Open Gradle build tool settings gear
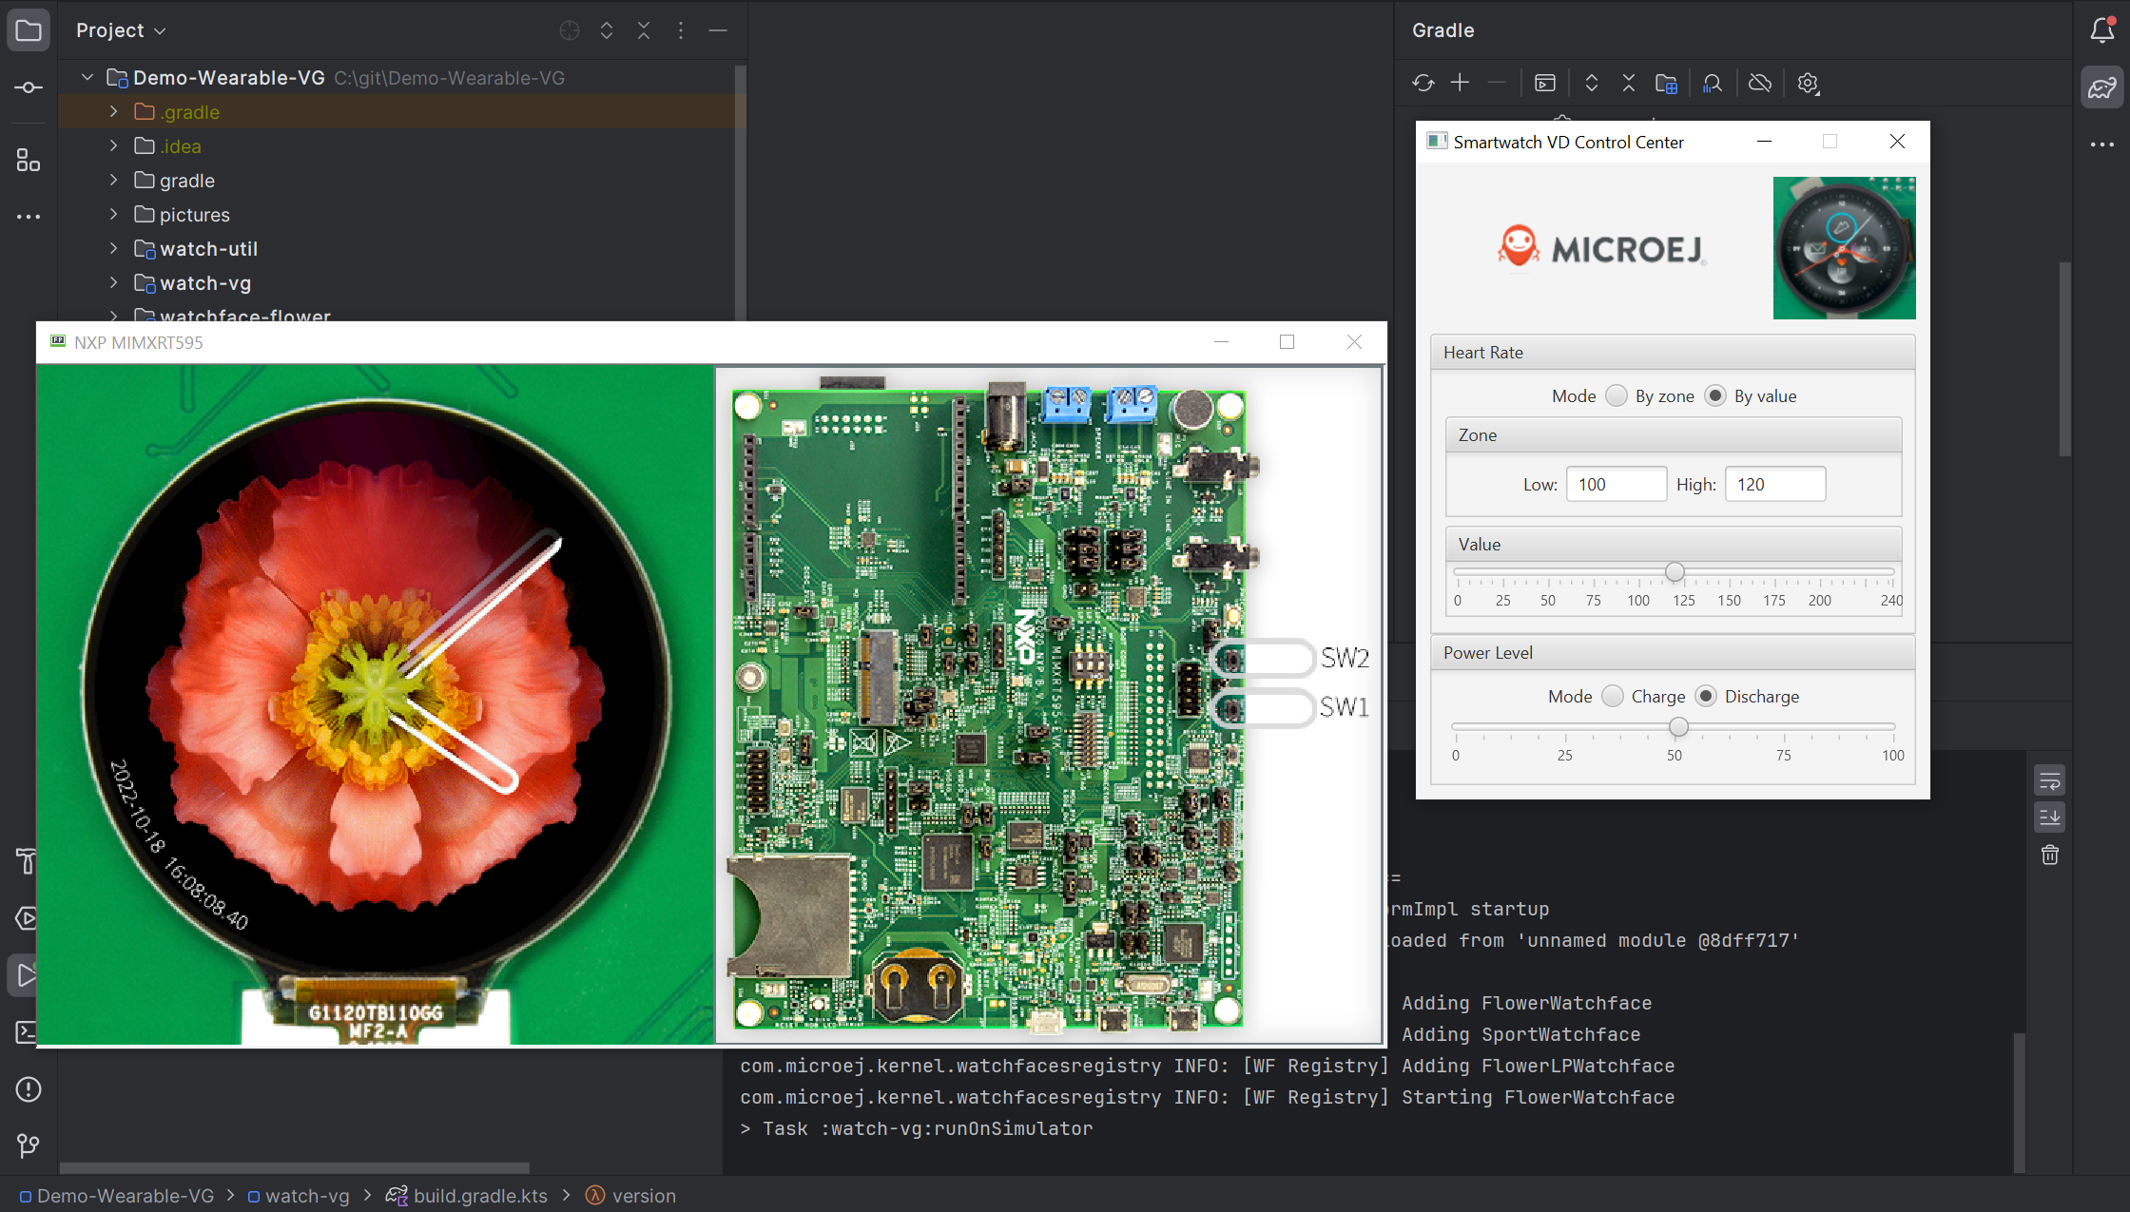Viewport: 2130px width, 1212px height. [x=1808, y=84]
